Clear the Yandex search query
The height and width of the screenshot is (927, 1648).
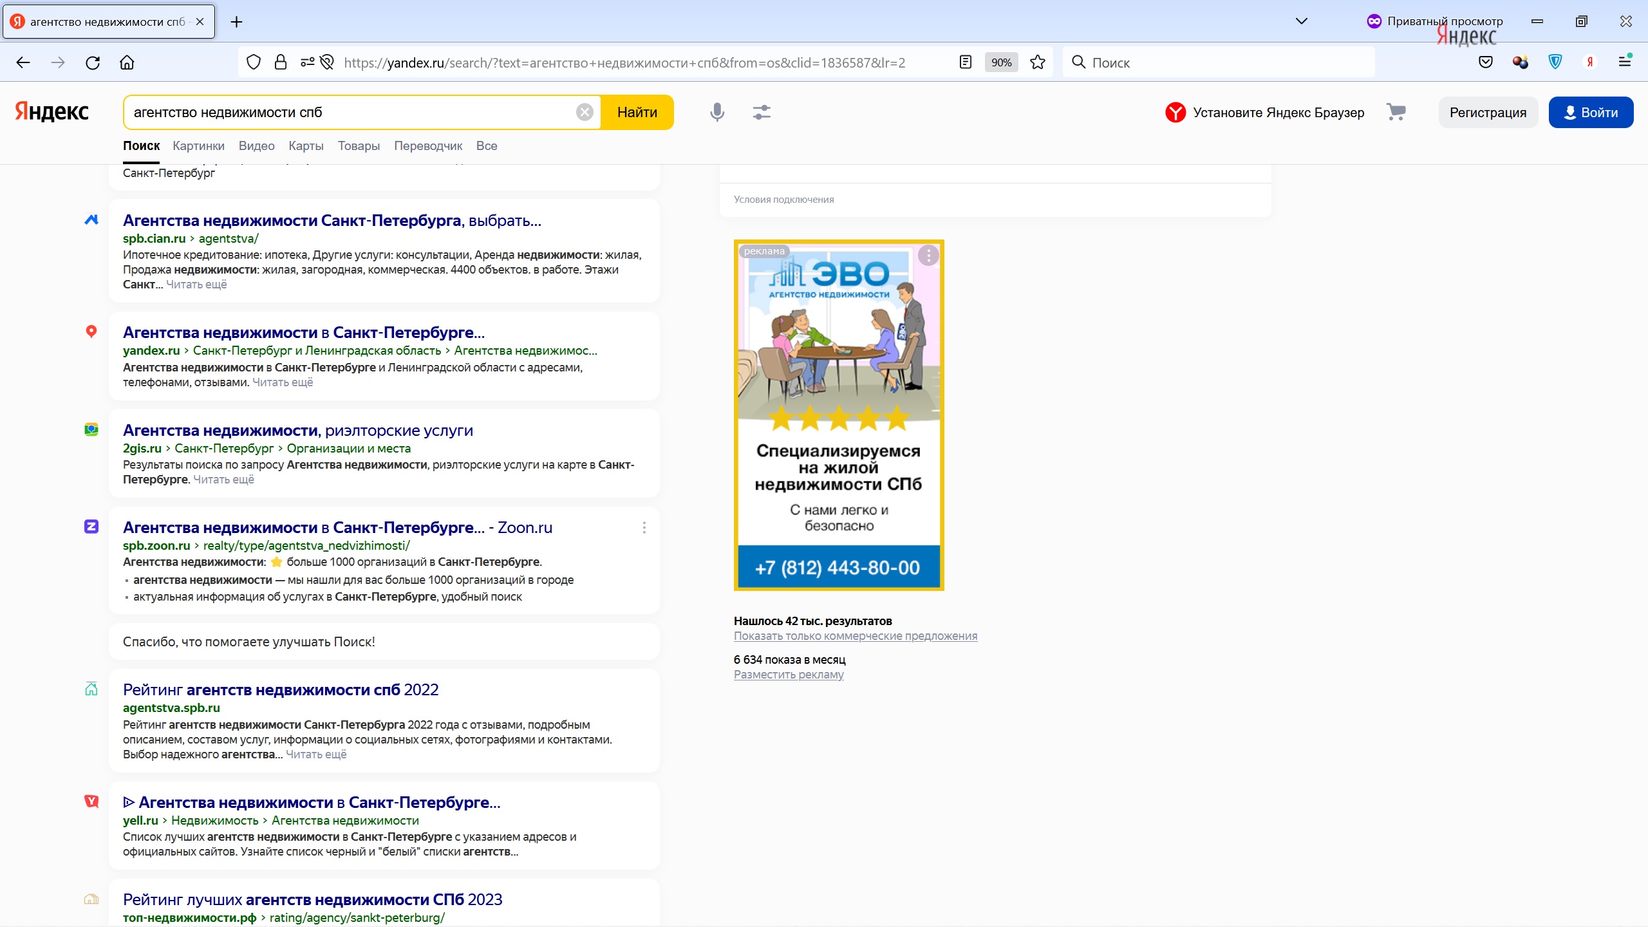click(x=585, y=113)
